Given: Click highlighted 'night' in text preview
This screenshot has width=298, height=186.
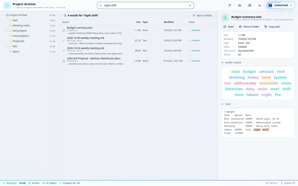Looking at the screenshot, I should [x=257, y=130].
